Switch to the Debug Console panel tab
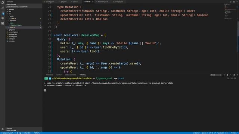This screenshot has width=239, height=134. pos(71,75)
